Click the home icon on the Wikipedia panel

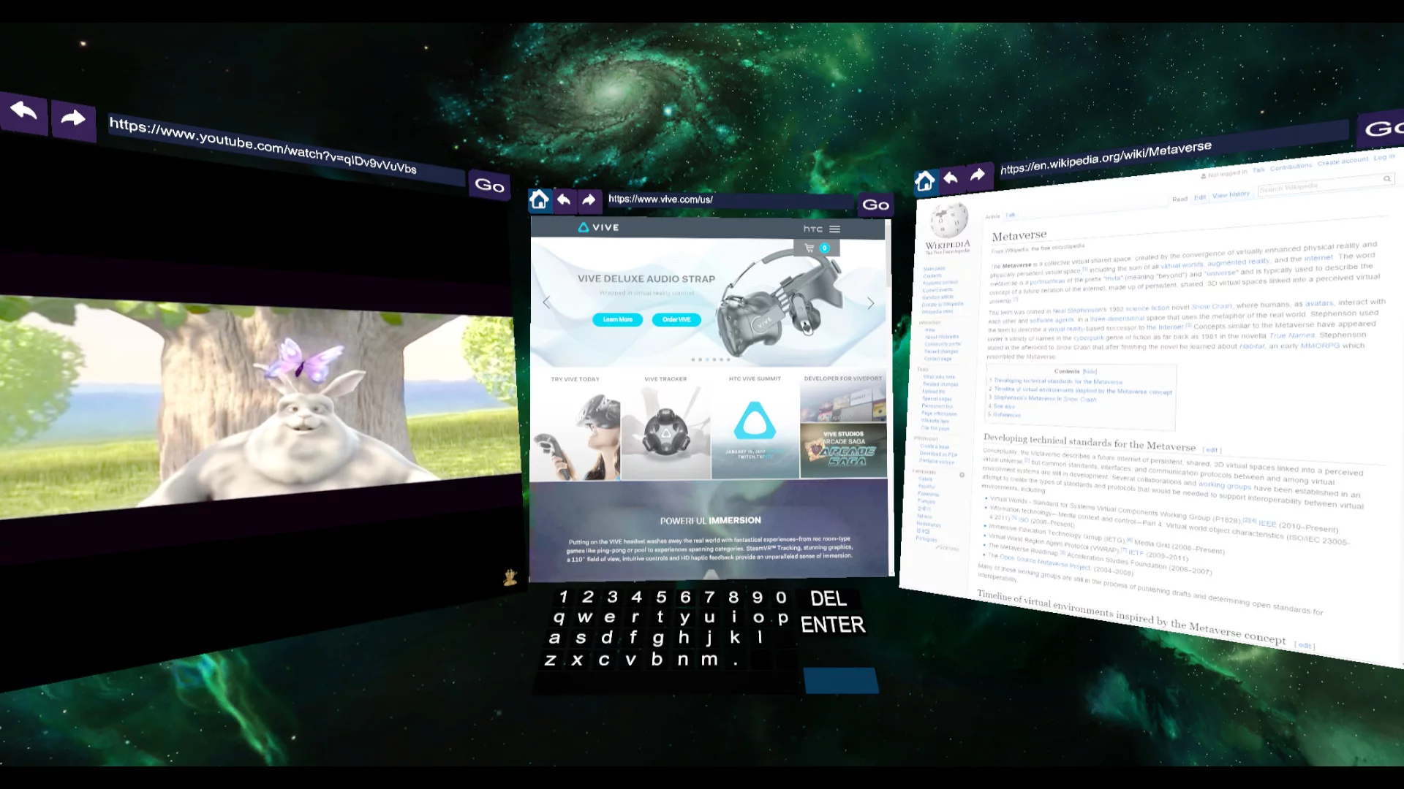[x=925, y=180]
